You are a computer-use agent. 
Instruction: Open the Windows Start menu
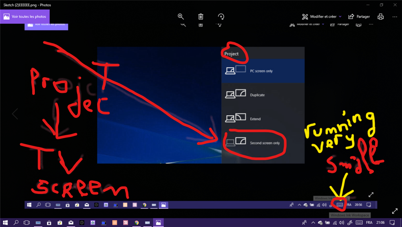5,223
